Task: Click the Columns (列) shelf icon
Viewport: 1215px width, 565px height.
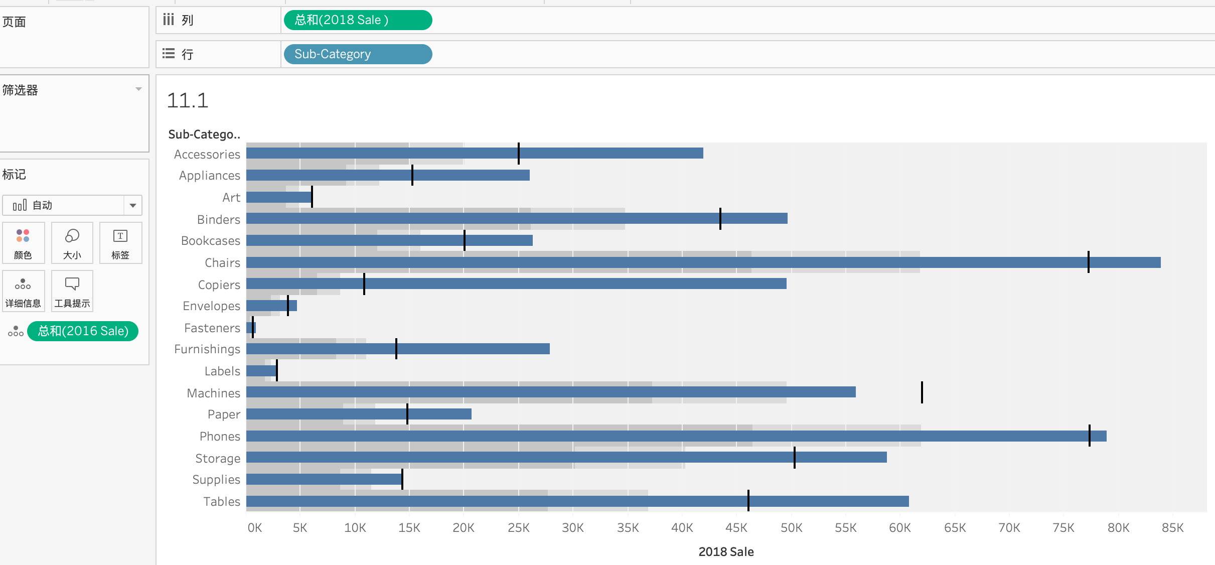Action: click(x=169, y=20)
